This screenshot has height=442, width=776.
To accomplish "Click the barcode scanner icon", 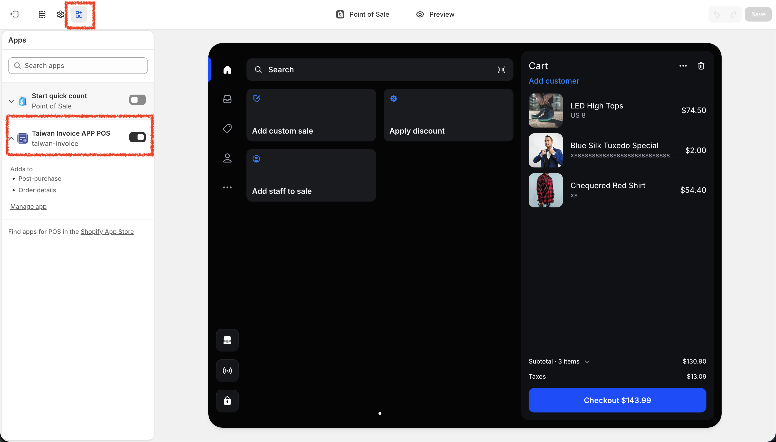I will click(x=501, y=69).
